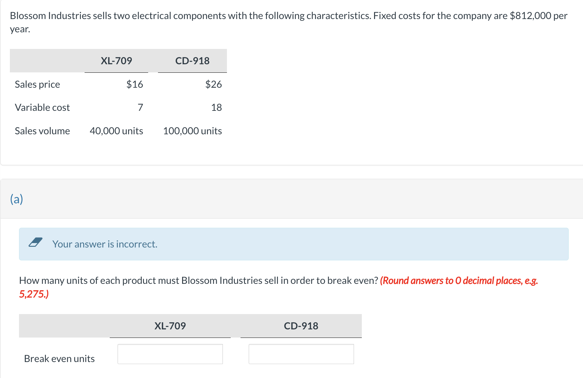Click the $812,000 fixed costs figure
The image size is (583, 378).
coord(530,16)
